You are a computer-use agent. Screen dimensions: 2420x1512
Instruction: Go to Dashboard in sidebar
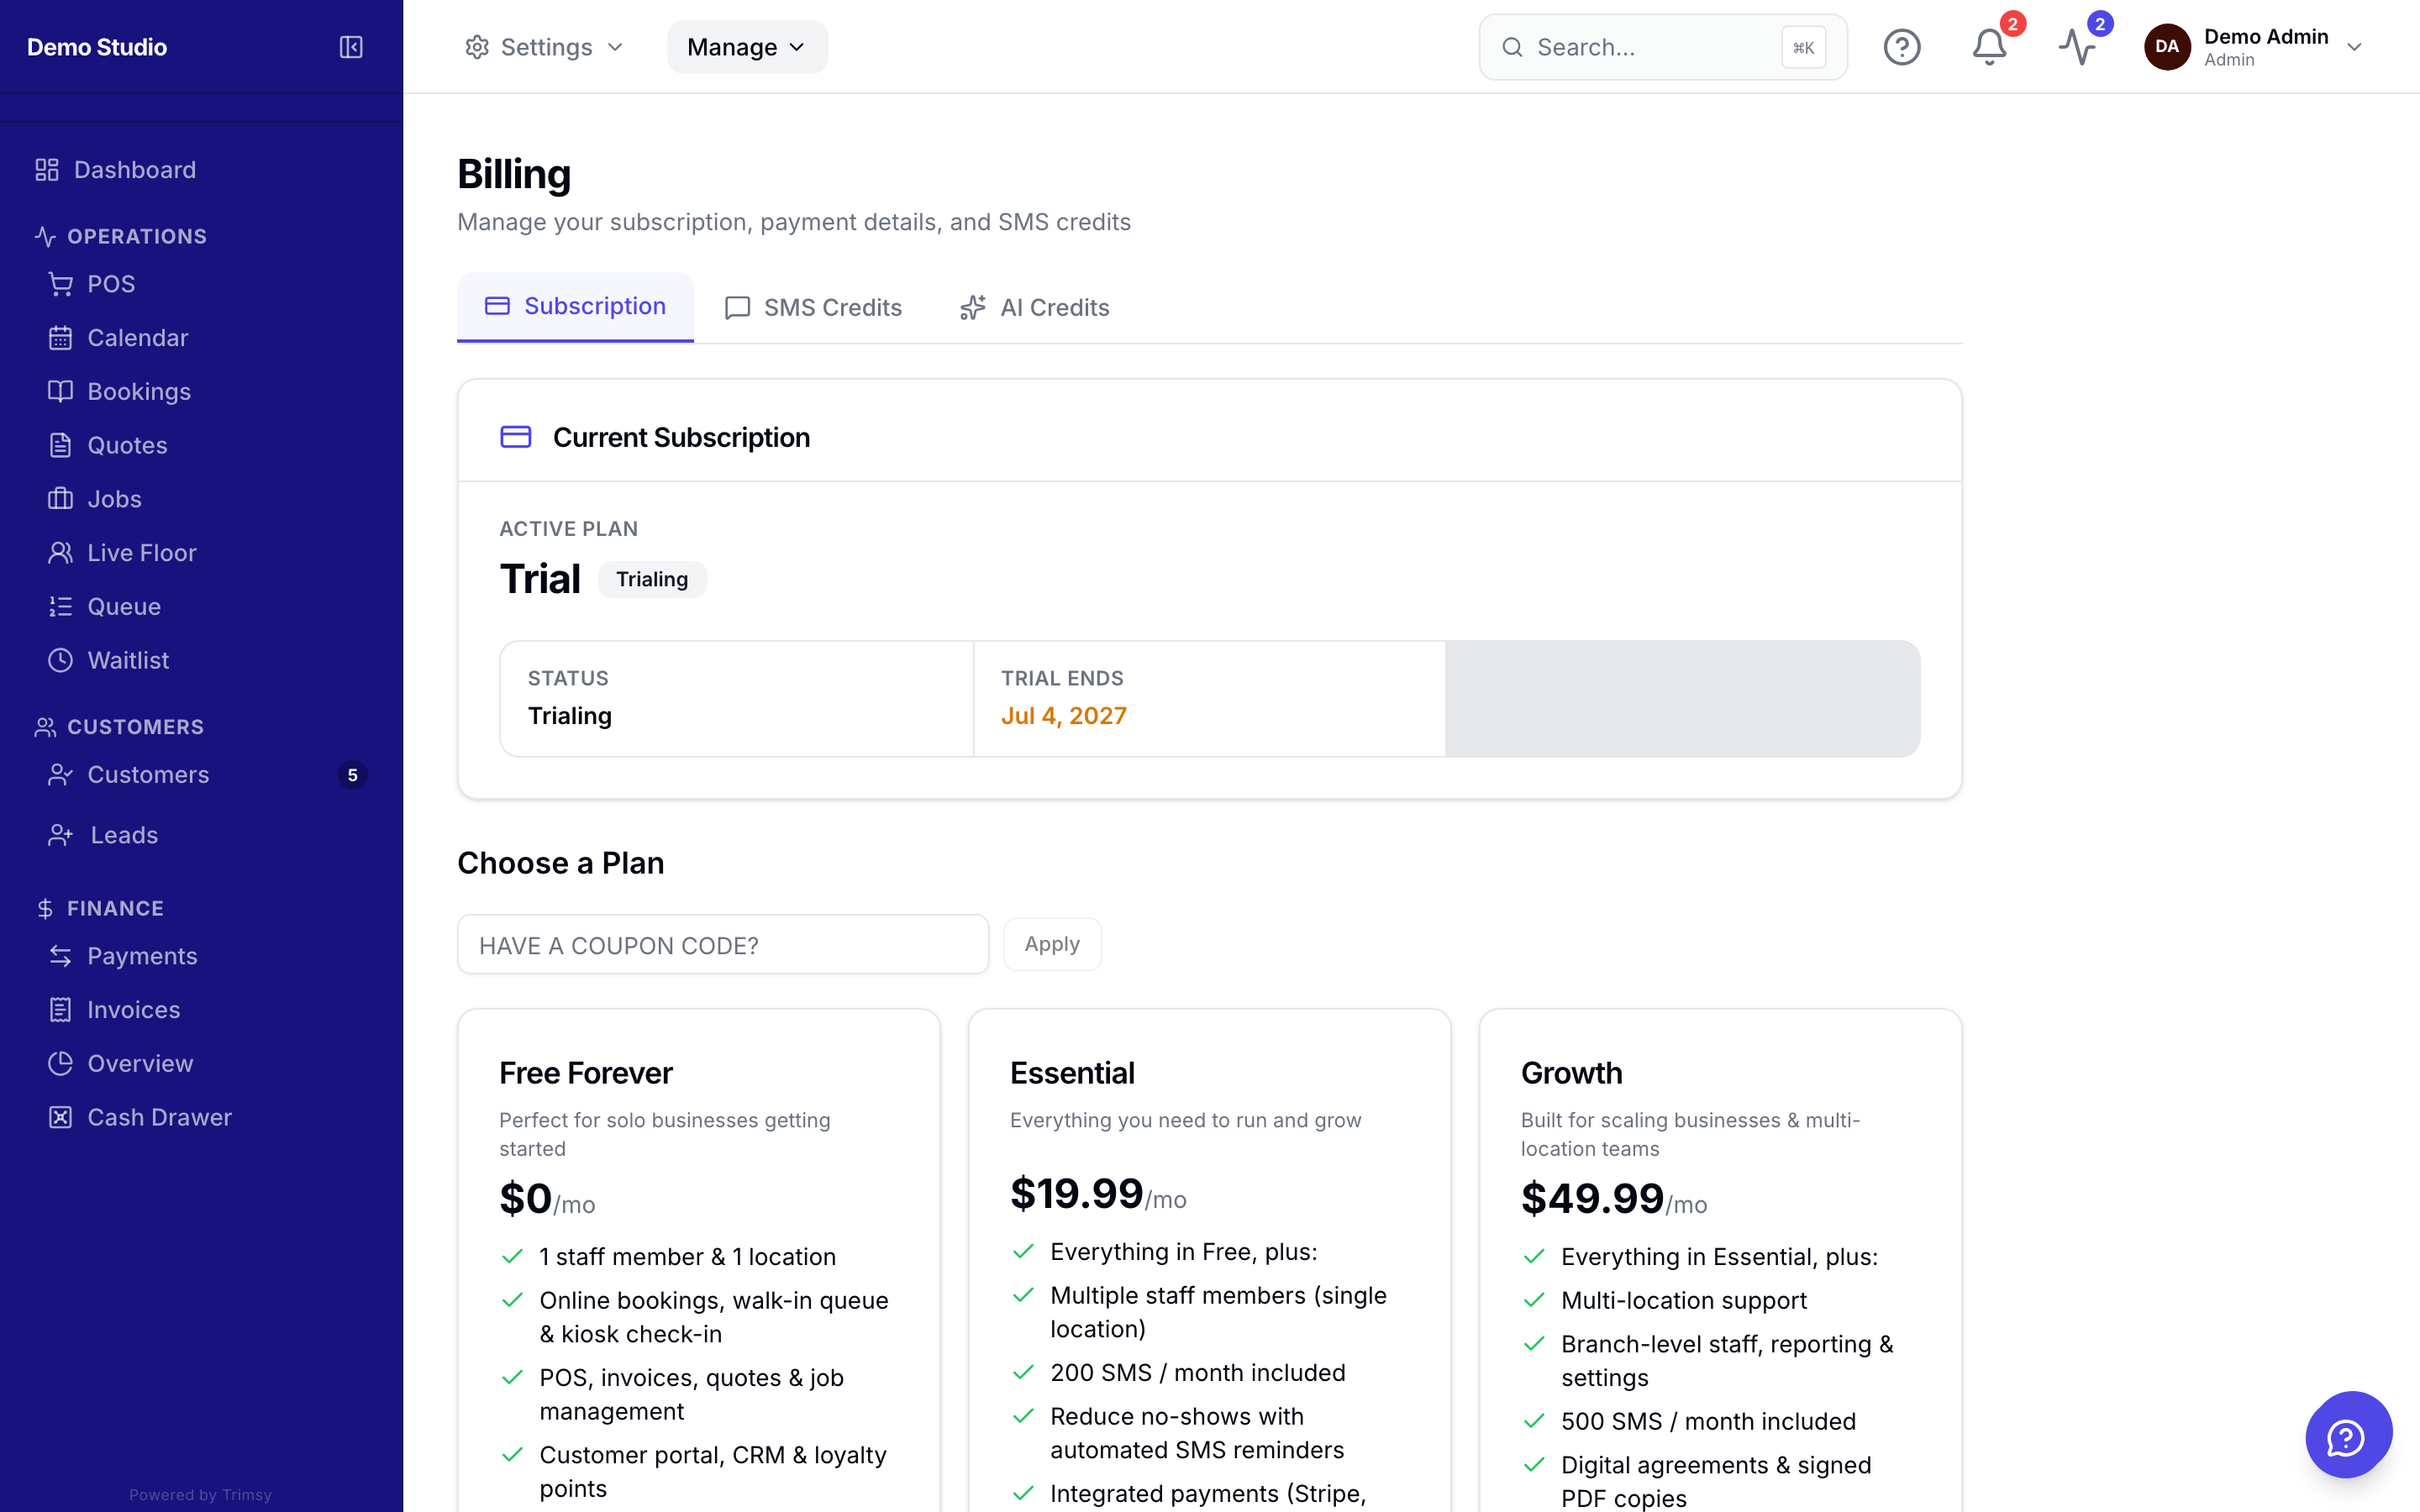pyautogui.click(x=134, y=170)
